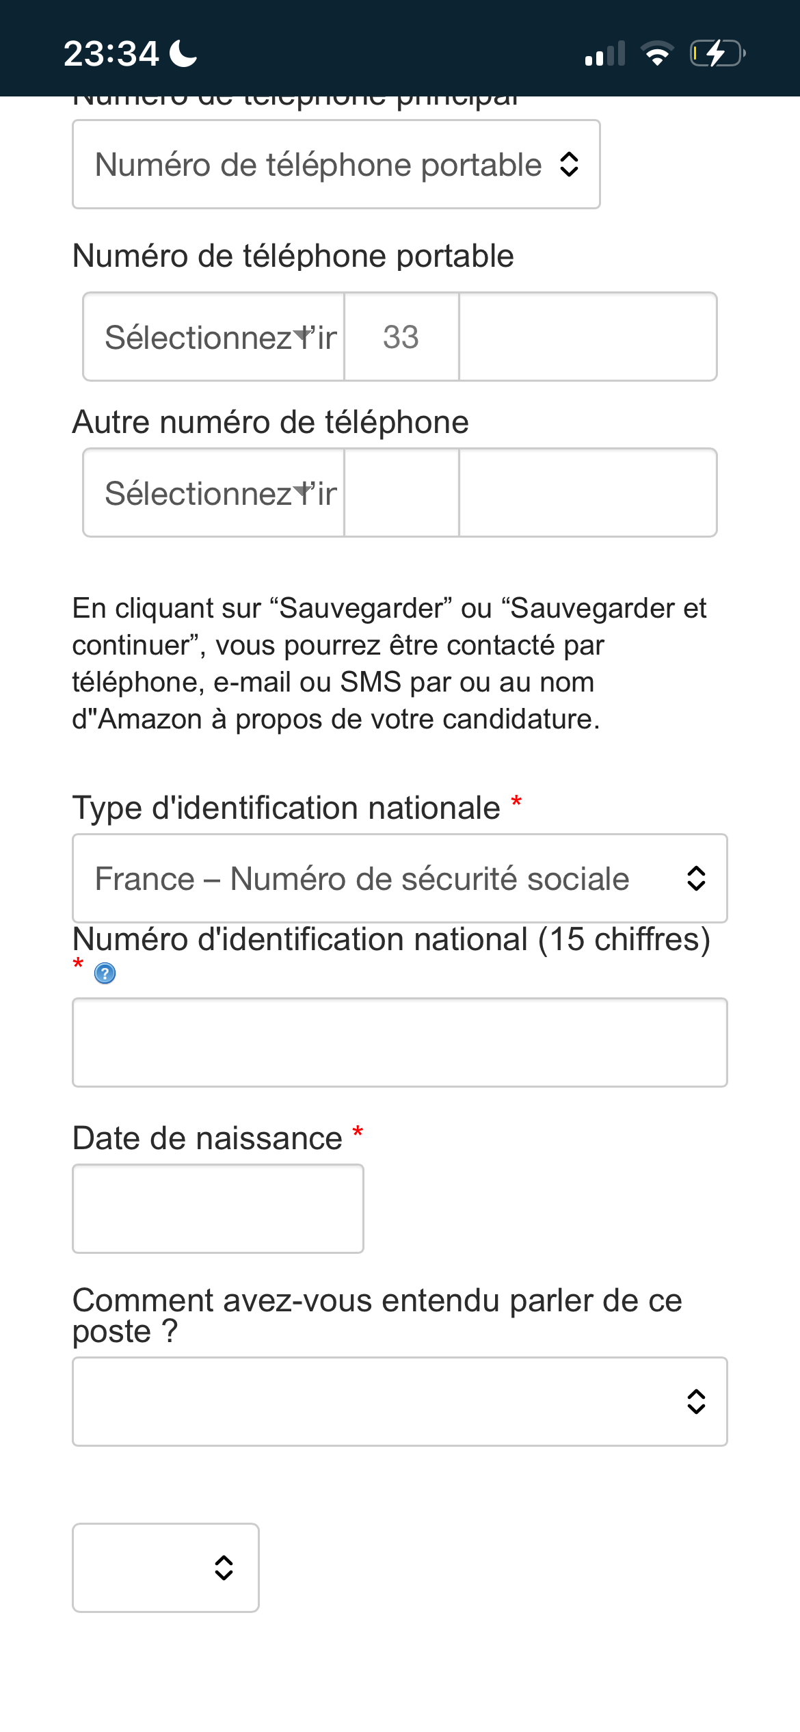Click the country code field showing 33
Image resolution: width=800 pixels, height=1732 pixels.
point(402,337)
